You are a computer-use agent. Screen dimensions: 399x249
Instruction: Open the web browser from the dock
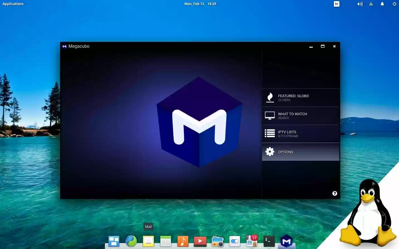pos(131,241)
